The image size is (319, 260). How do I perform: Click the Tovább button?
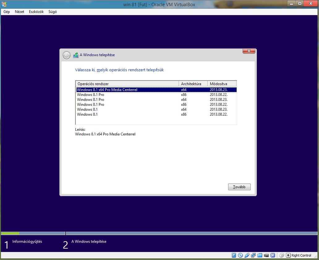(239, 187)
